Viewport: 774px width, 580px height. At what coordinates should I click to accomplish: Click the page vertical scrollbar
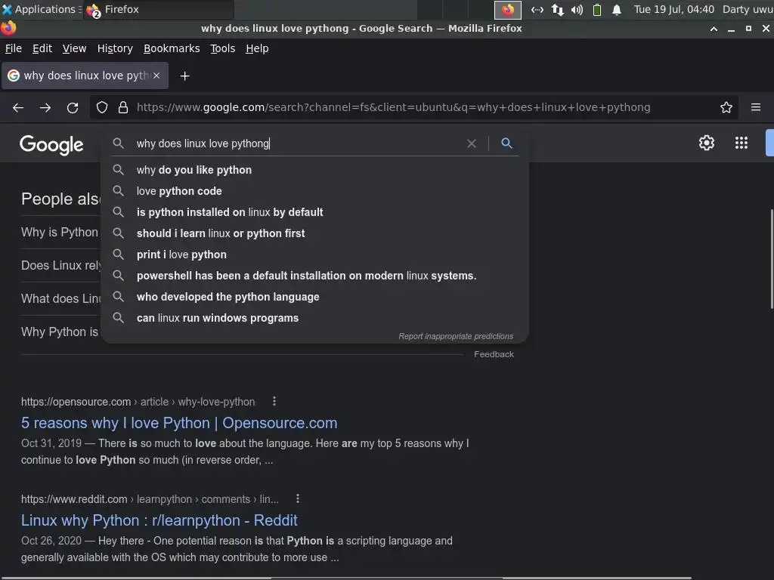coord(772,259)
